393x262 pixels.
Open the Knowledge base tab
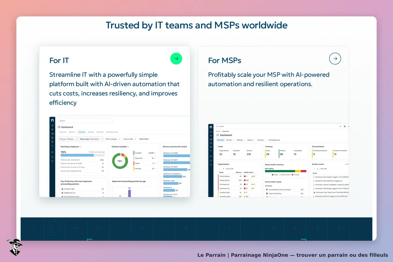point(274,140)
